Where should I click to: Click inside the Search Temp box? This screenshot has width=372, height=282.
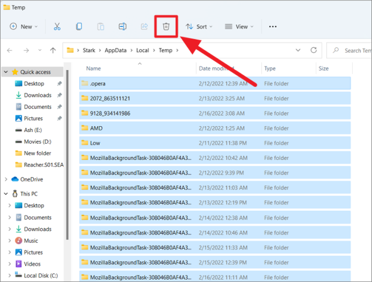[353, 51]
